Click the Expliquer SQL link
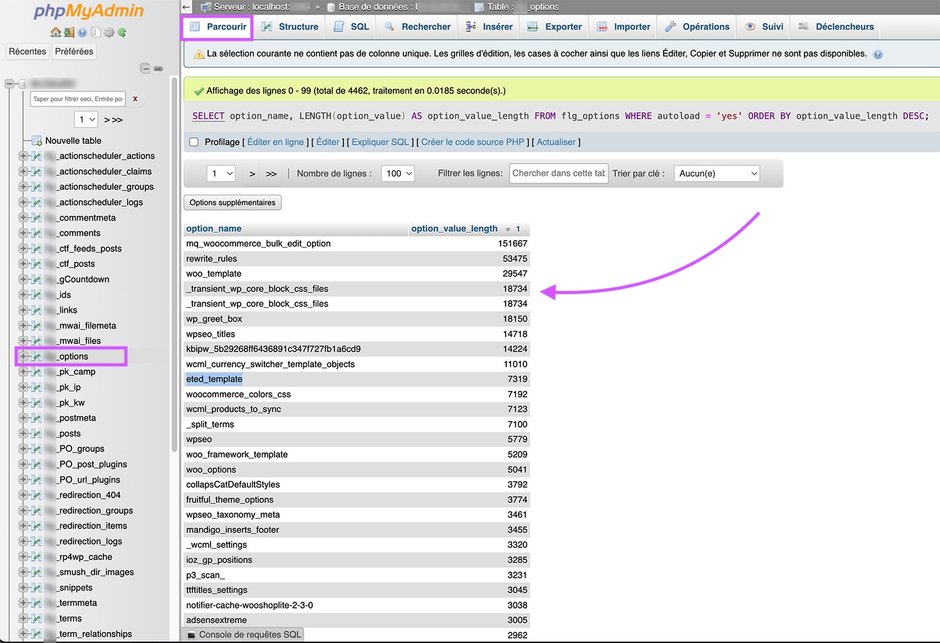The image size is (940, 643). [380, 142]
